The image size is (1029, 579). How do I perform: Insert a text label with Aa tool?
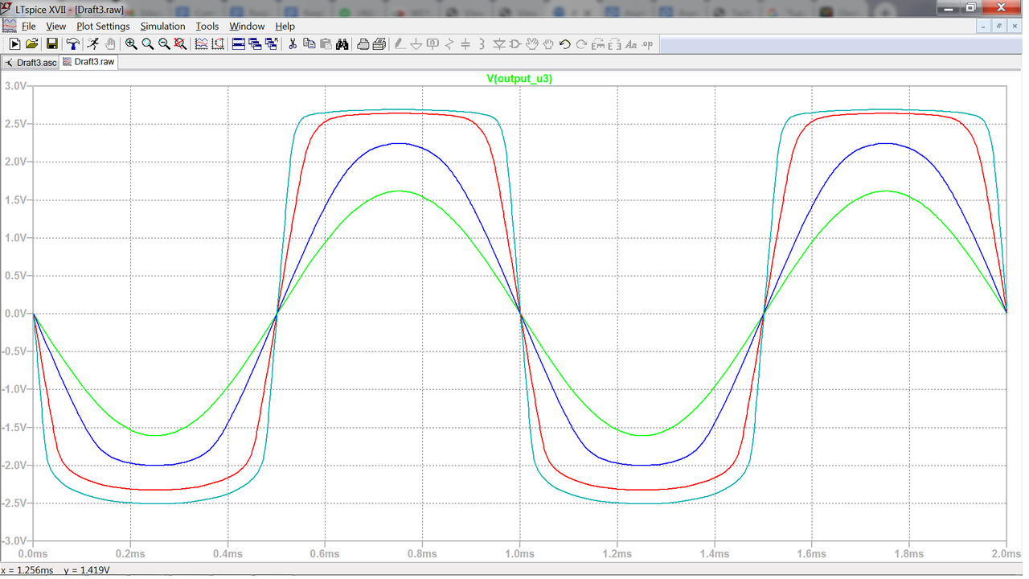click(630, 43)
